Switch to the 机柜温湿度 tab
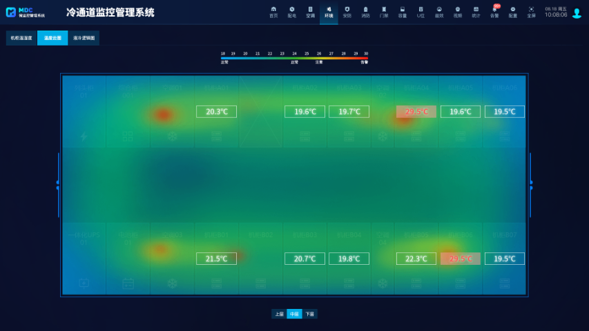 click(21, 39)
